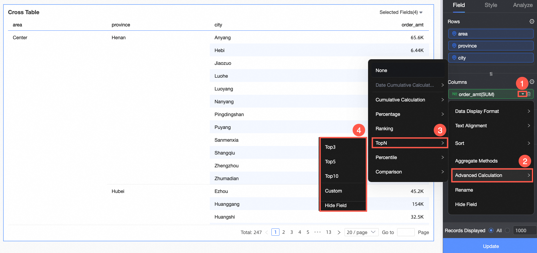Expand the Percentage submenu
The height and width of the screenshot is (253, 537).
coord(409,114)
